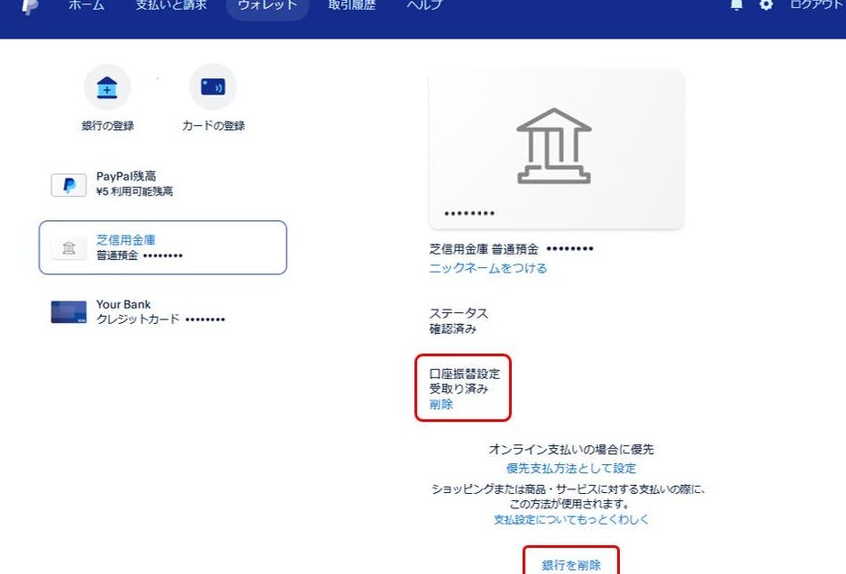Click ログアウト to sign out
Viewport: 846px width, 574px height.
pos(816,5)
